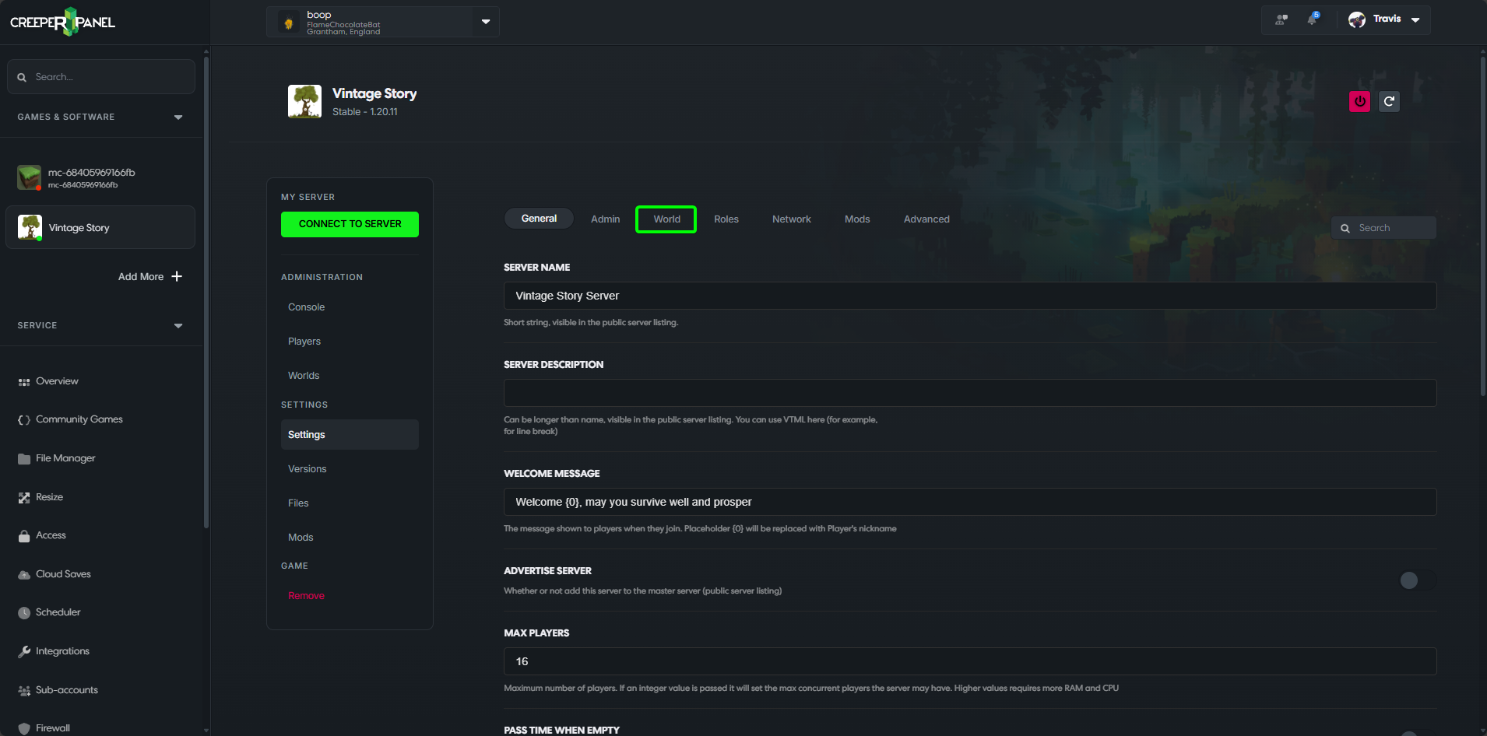
Task: Click the red power button icon
Action: [1359, 101]
